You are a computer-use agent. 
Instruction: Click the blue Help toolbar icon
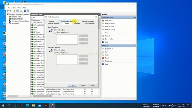pos(25,11)
